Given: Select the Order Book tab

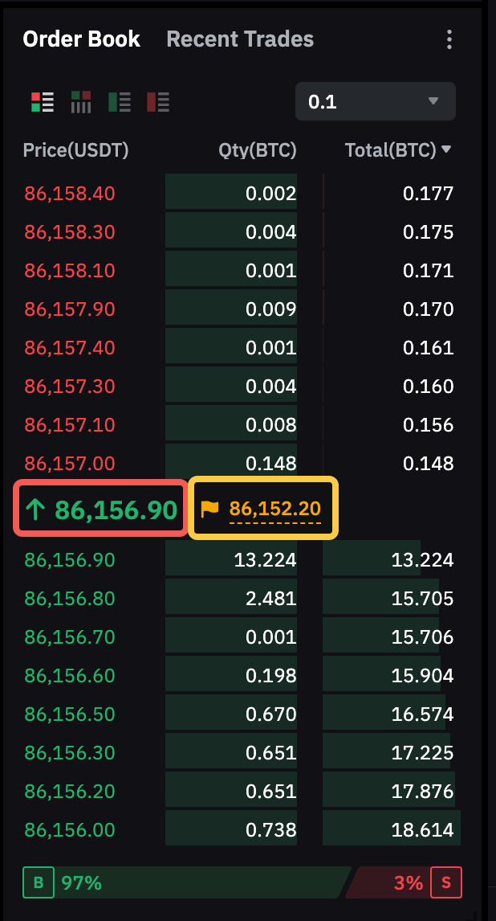Looking at the screenshot, I should coord(81,39).
